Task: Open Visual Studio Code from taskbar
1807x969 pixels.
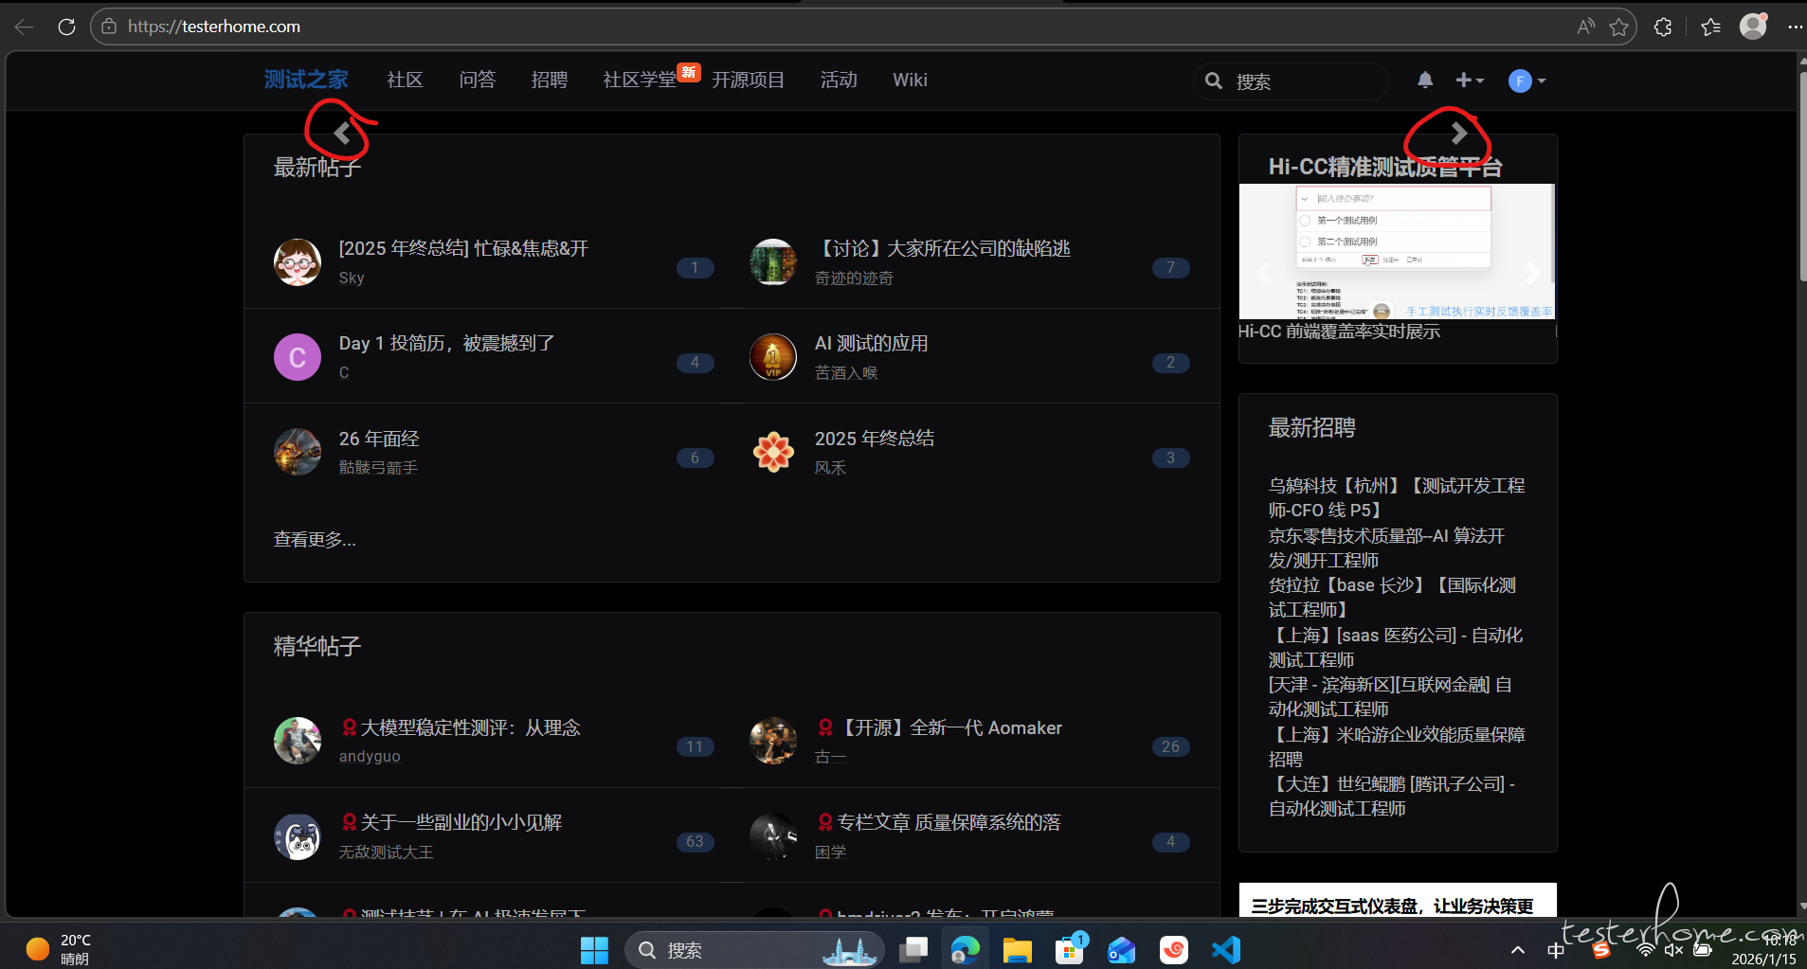Action: click(x=1226, y=949)
